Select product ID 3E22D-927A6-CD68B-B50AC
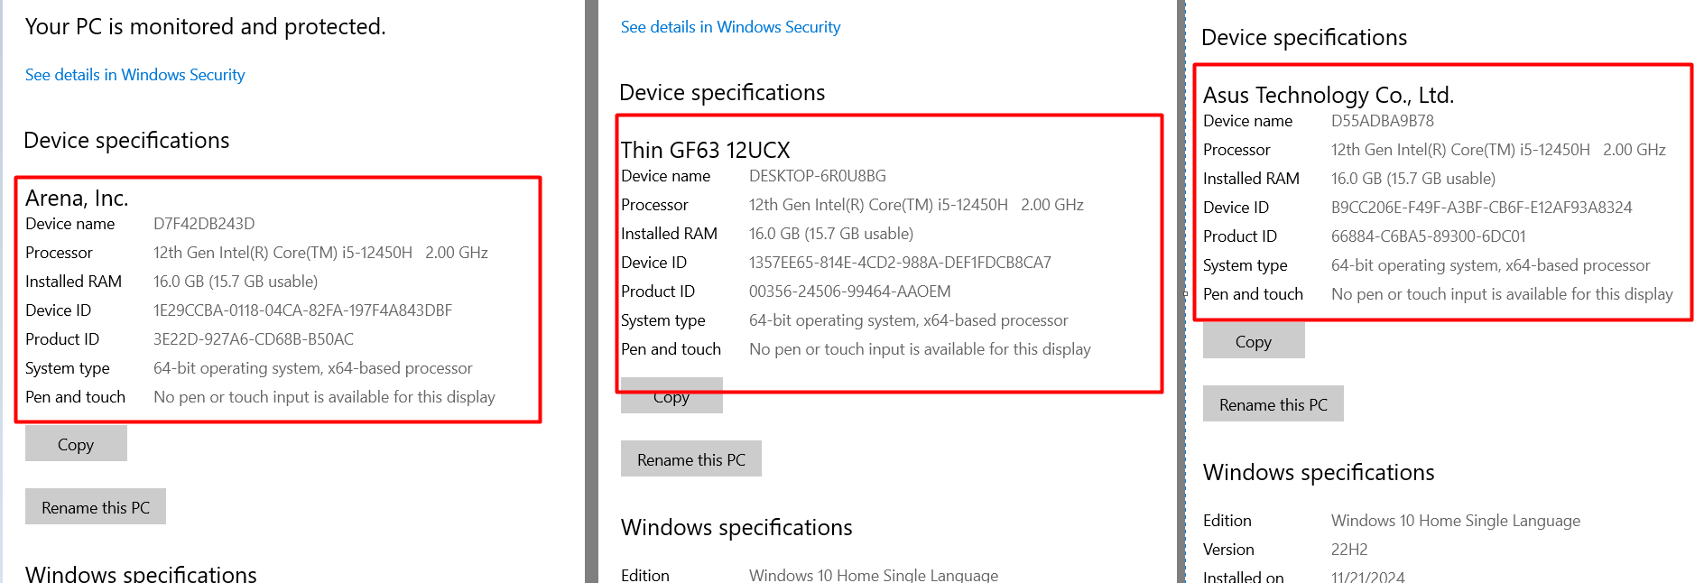Image resolution: width=1704 pixels, height=583 pixels. click(253, 339)
